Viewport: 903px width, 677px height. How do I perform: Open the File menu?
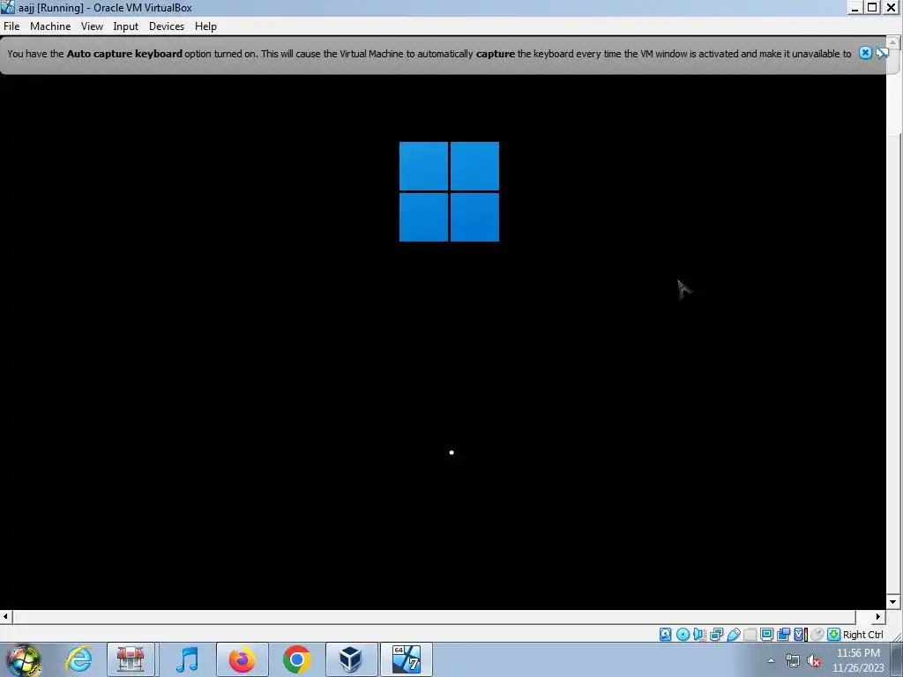(x=11, y=26)
